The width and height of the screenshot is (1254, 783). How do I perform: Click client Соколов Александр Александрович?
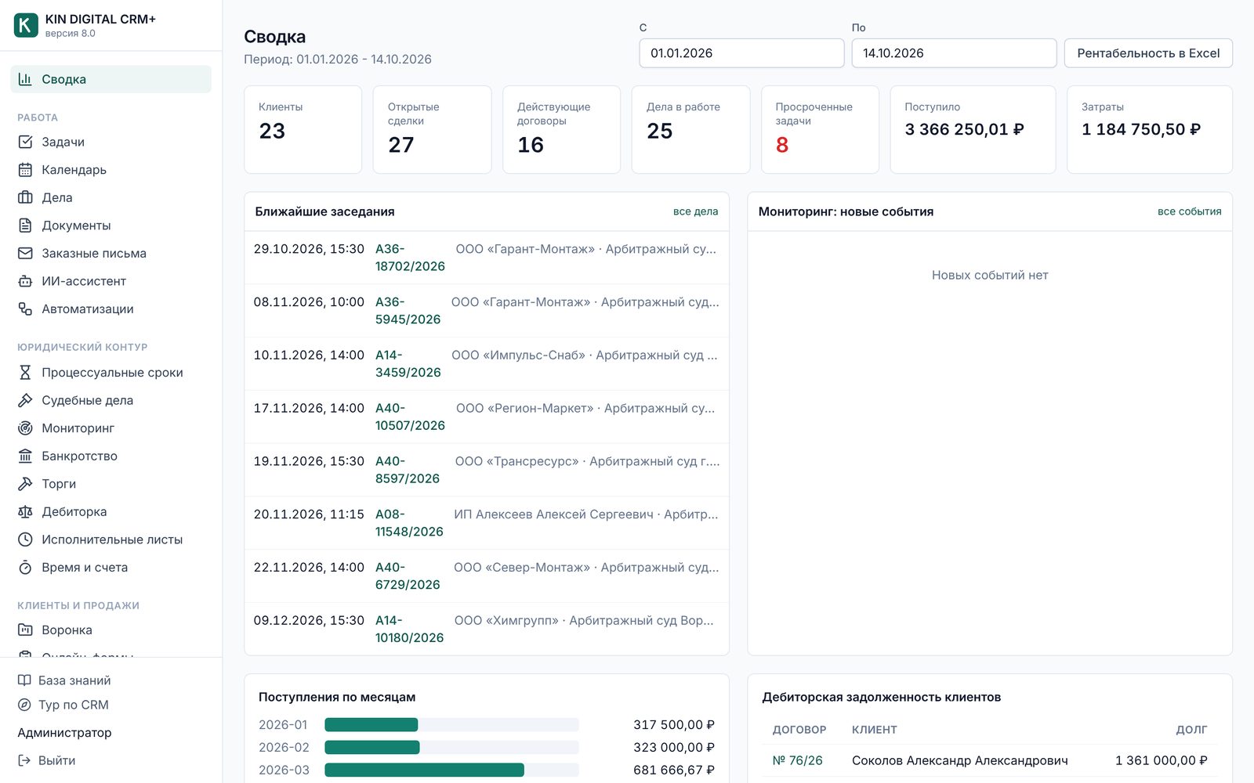coord(959,760)
